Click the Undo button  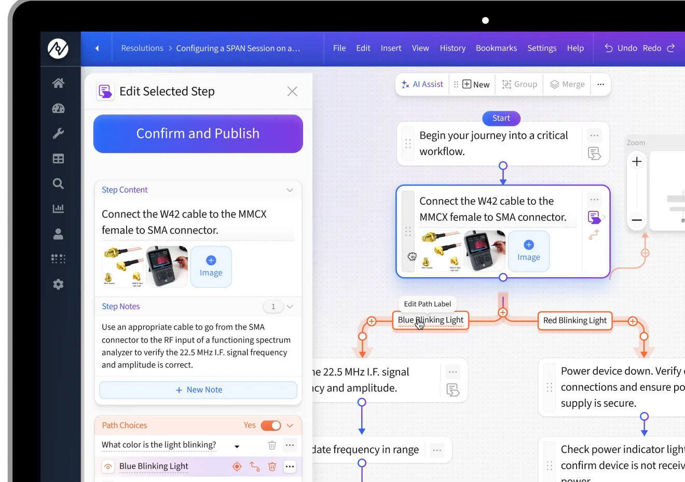pos(621,48)
